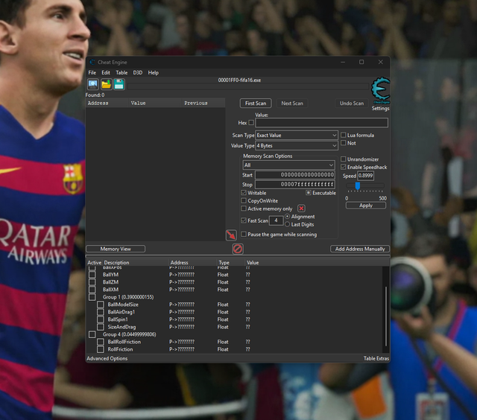Save table using the floppy disk icon
Screen dimensions: 477x420
pyautogui.click(x=119, y=85)
